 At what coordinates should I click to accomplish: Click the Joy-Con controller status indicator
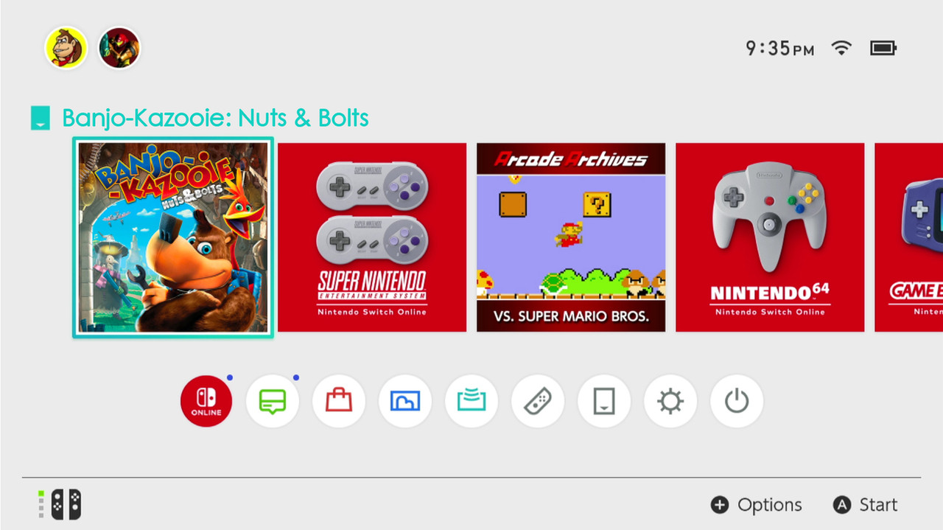point(60,505)
